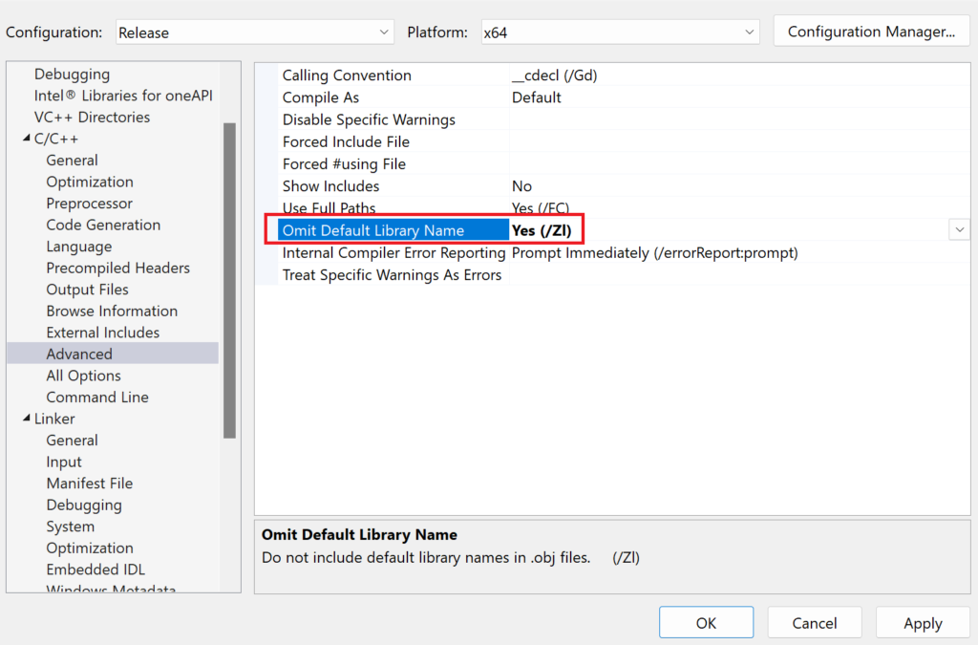The image size is (978, 645).
Task: Click the Configuration Manager button
Action: pos(871,32)
